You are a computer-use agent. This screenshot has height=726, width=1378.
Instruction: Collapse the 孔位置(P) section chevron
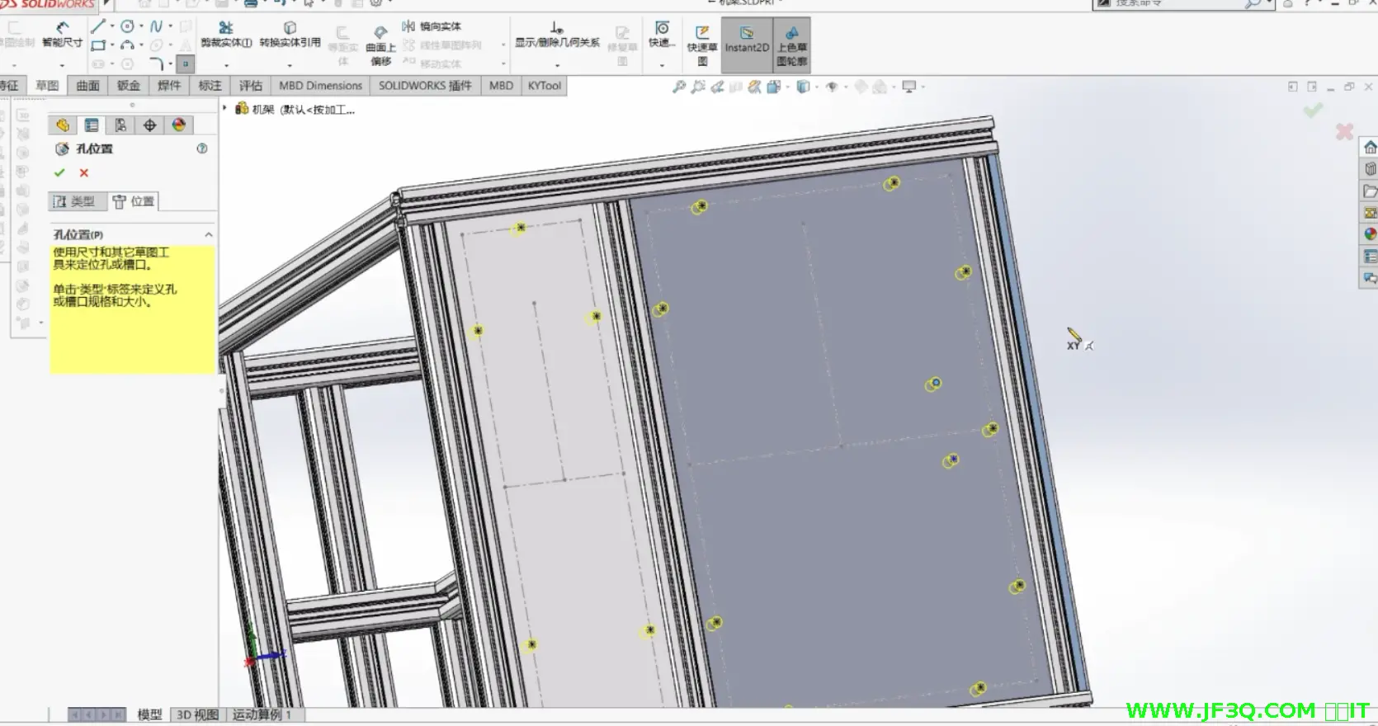click(209, 235)
